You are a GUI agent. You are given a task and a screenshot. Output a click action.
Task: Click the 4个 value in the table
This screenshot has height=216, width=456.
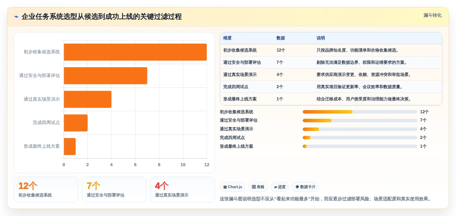point(280,75)
